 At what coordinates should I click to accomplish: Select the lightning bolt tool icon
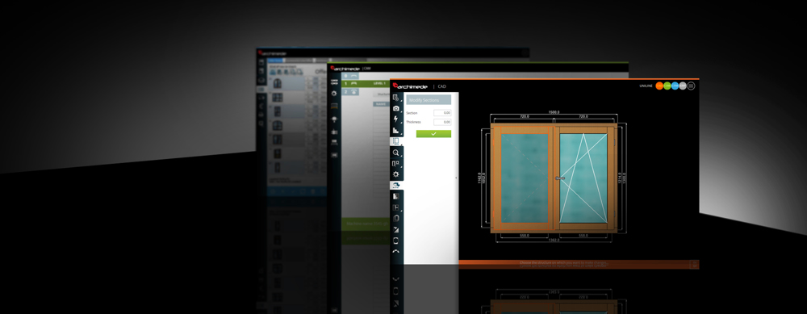[395, 119]
